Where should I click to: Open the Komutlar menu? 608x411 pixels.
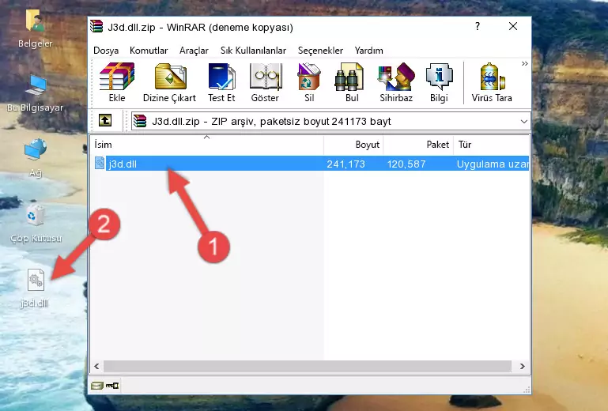pos(149,51)
